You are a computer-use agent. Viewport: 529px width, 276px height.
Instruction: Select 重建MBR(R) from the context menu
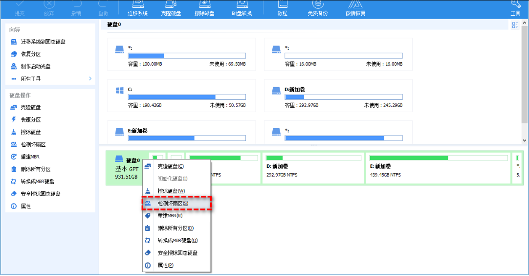170,216
